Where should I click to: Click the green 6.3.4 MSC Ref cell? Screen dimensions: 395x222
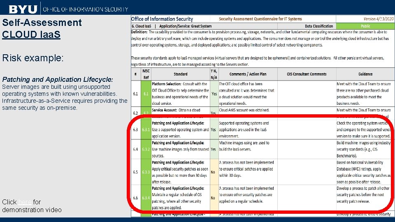tap(146, 198)
